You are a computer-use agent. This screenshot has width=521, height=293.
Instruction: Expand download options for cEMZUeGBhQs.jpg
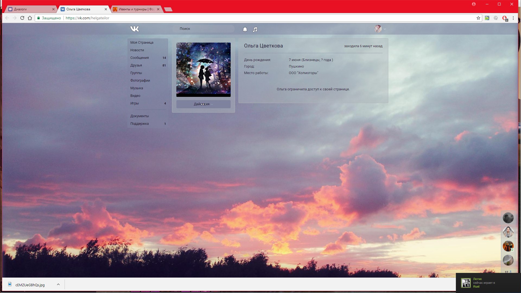click(58, 284)
